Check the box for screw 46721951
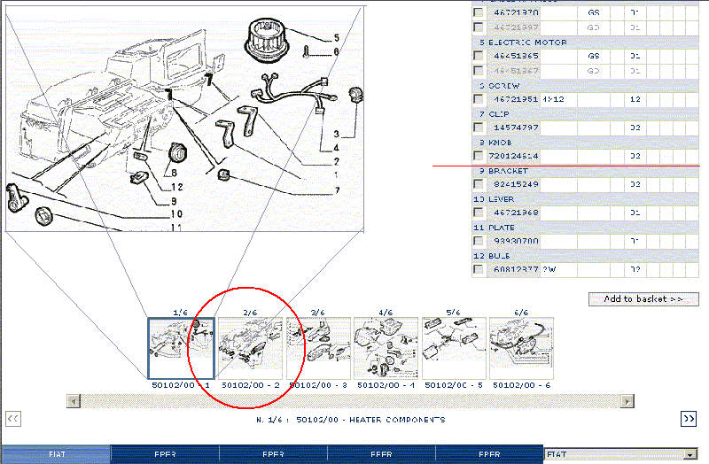This screenshot has width=709, height=464. pos(479,99)
